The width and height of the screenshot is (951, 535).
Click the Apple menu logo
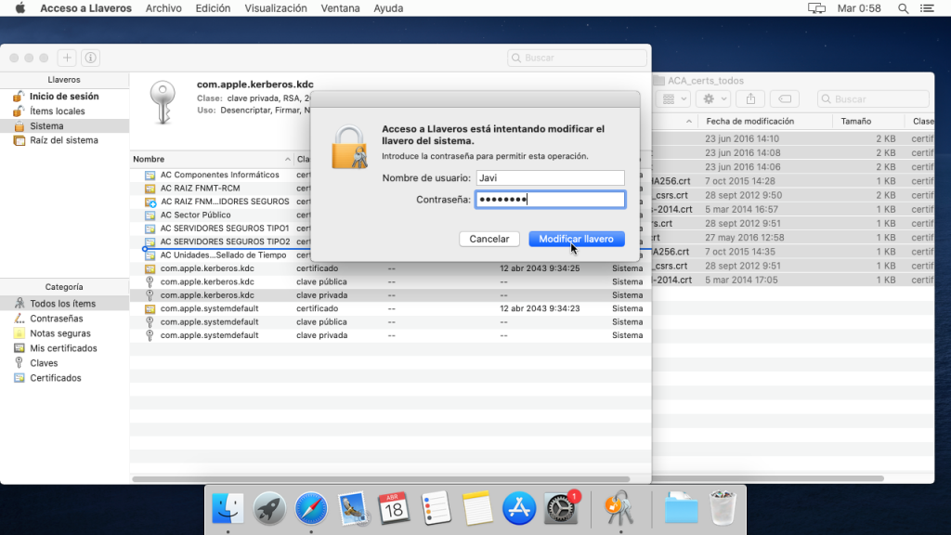(20, 8)
